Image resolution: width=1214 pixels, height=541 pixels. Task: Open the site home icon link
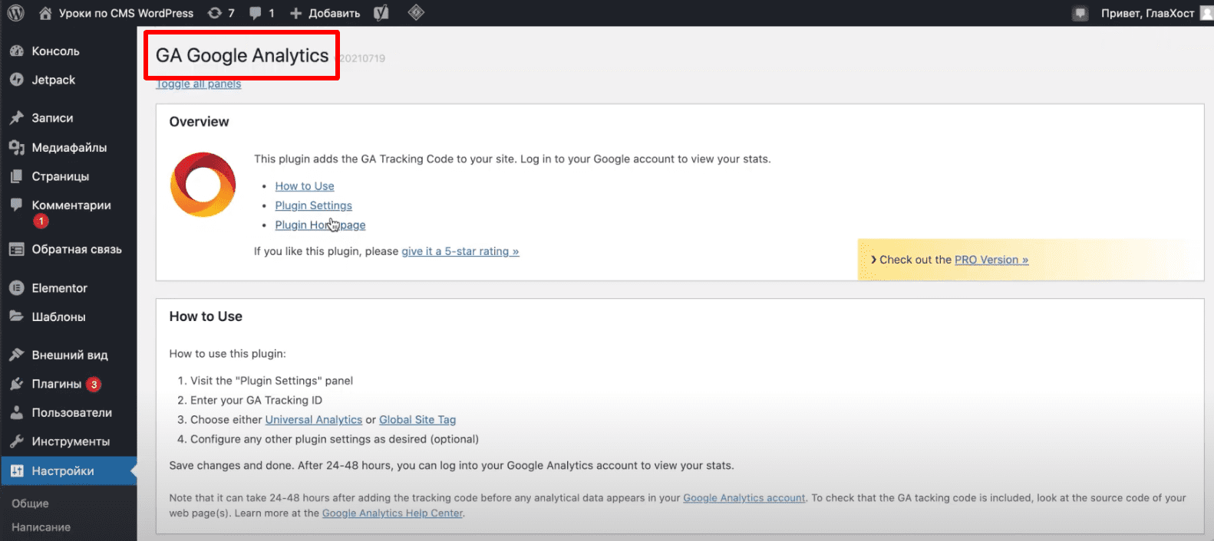pos(46,13)
